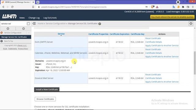View Certificate Details for Exim server
Screen dimensions: 196x110
pyautogui.click(x=153, y=42)
